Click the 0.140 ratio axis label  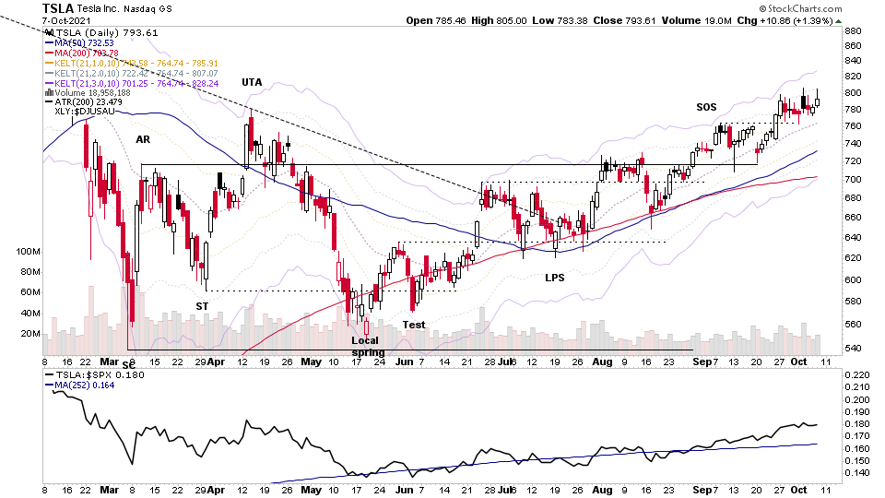(856, 473)
